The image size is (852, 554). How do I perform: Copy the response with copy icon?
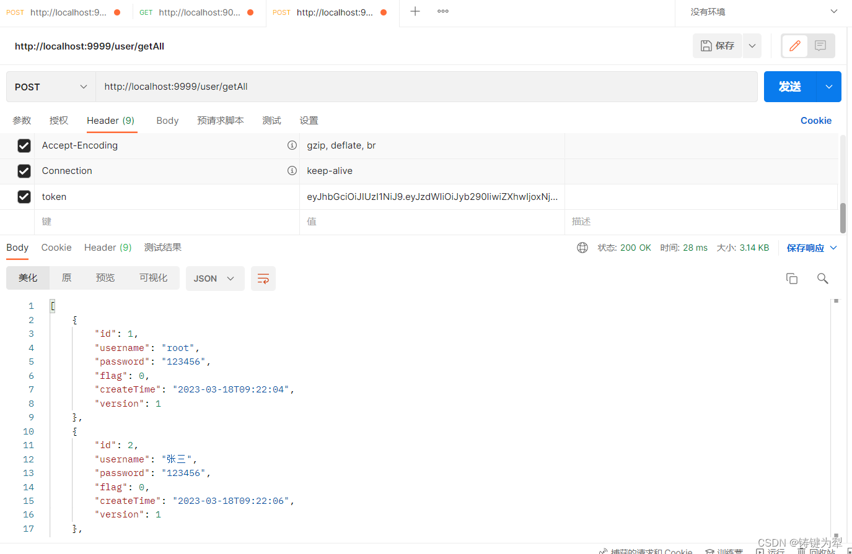792,279
